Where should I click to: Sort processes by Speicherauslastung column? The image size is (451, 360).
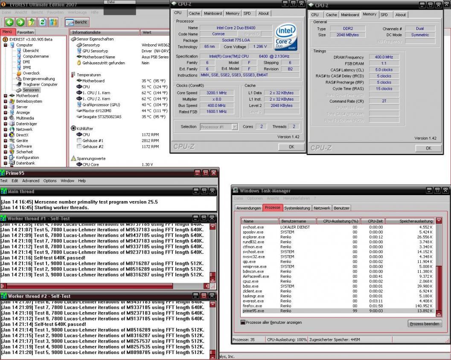point(410,221)
